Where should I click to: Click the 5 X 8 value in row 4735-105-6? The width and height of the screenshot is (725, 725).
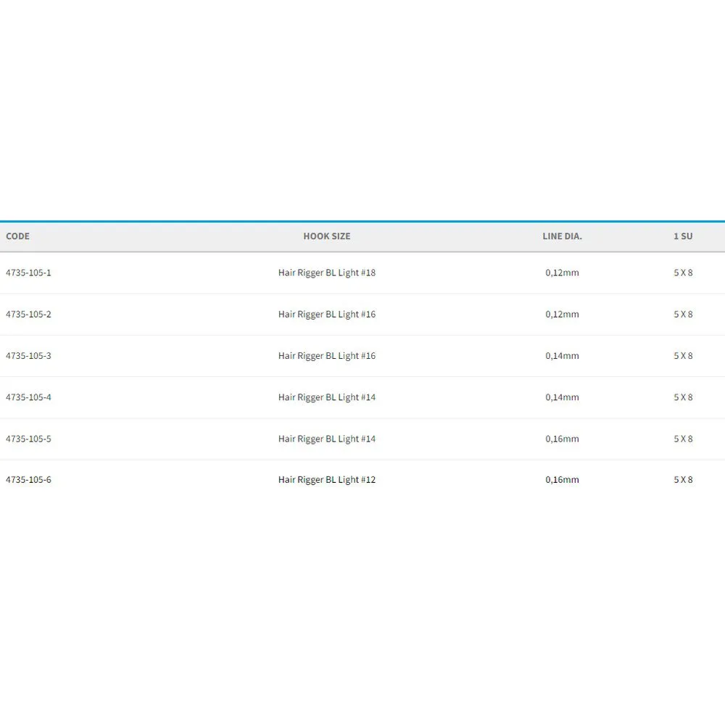pos(683,480)
